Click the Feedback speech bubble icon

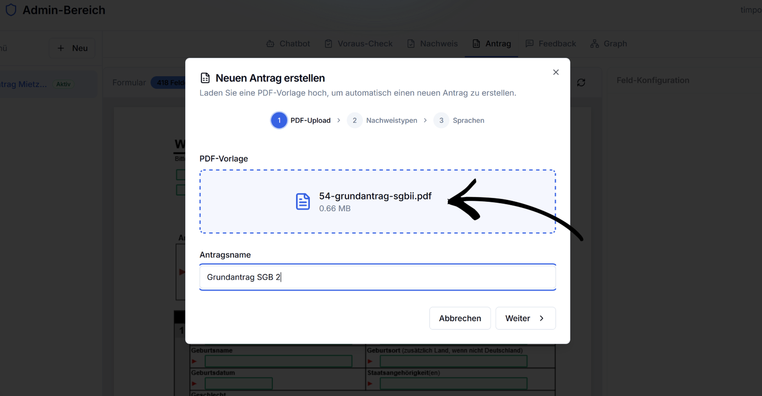(x=529, y=44)
